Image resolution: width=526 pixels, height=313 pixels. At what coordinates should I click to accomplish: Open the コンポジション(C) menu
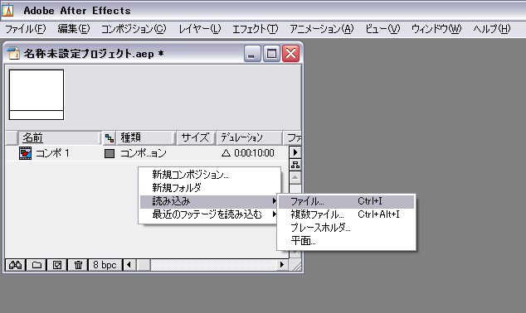[x=134, y=29]
